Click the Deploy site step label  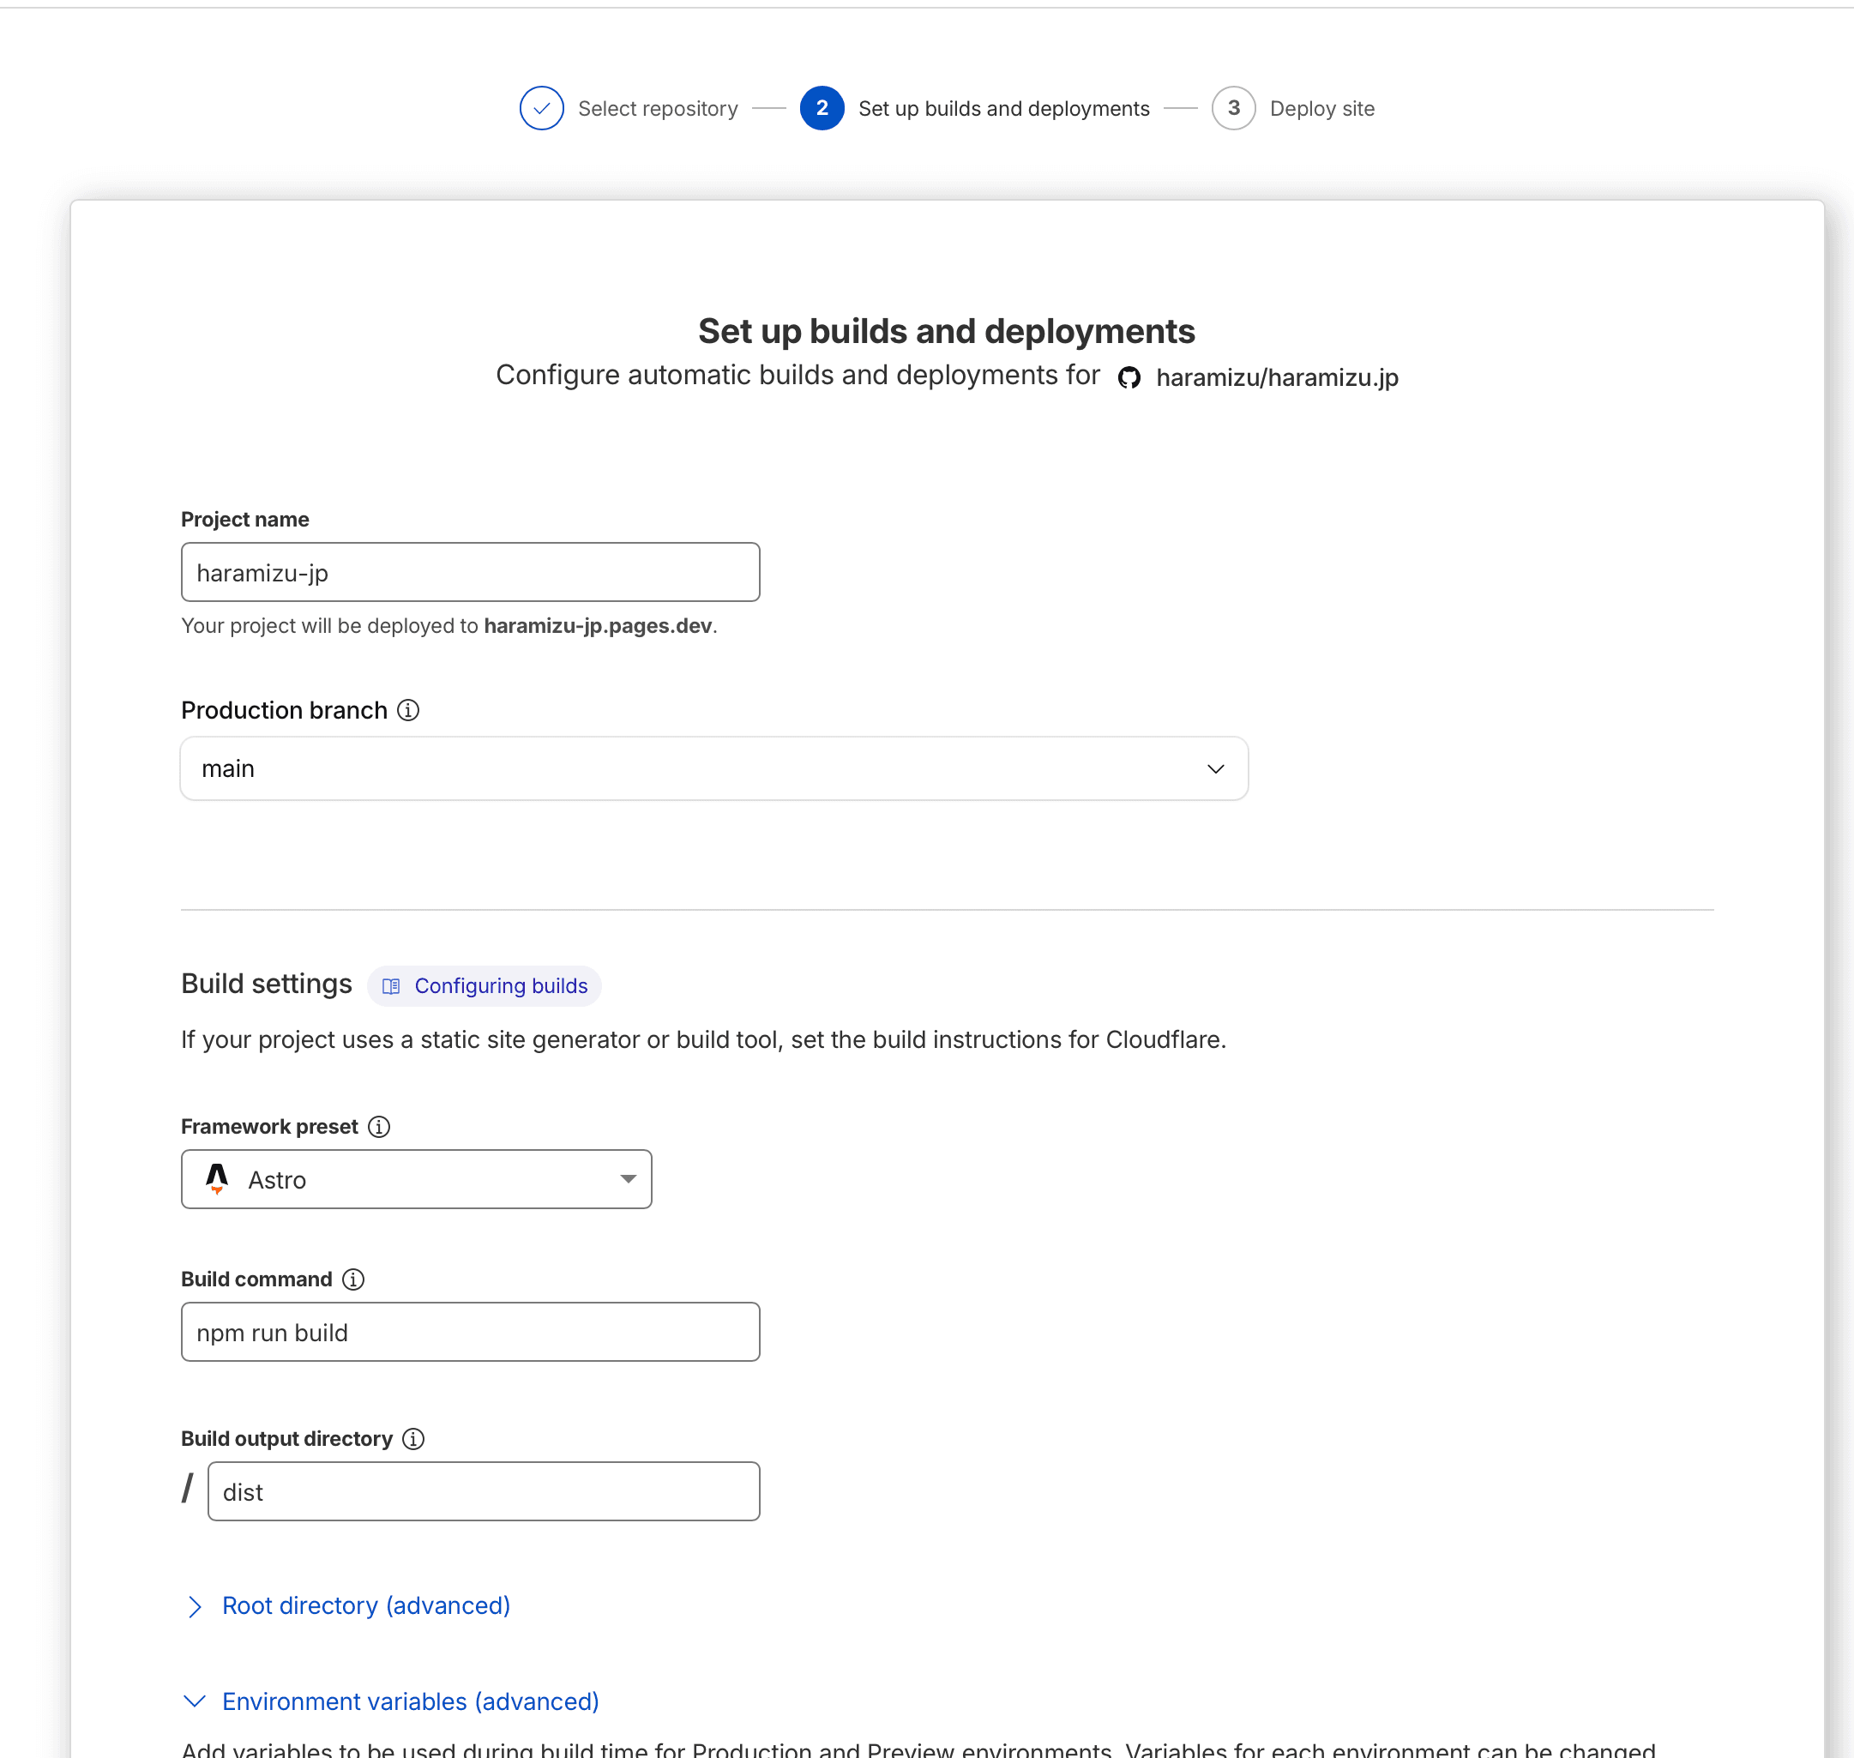[1321, 109]
